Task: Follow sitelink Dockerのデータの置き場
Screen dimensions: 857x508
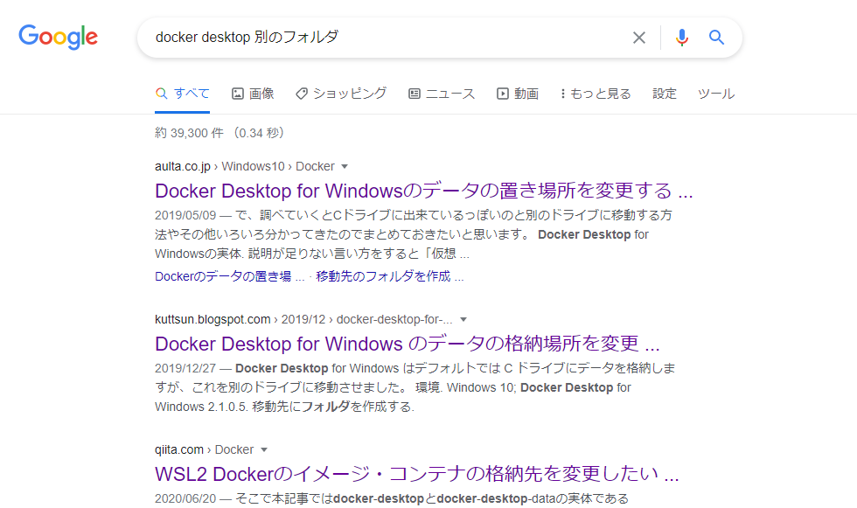Action: coord(229,276)
